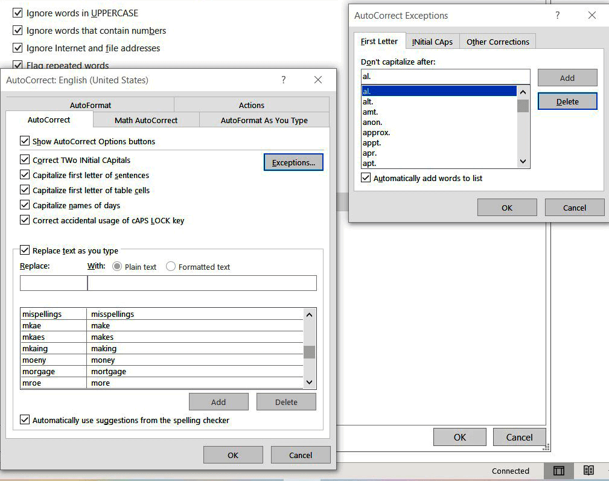
Task: Disable Ignore words that contain numbers
Action: tap(17, 30)
